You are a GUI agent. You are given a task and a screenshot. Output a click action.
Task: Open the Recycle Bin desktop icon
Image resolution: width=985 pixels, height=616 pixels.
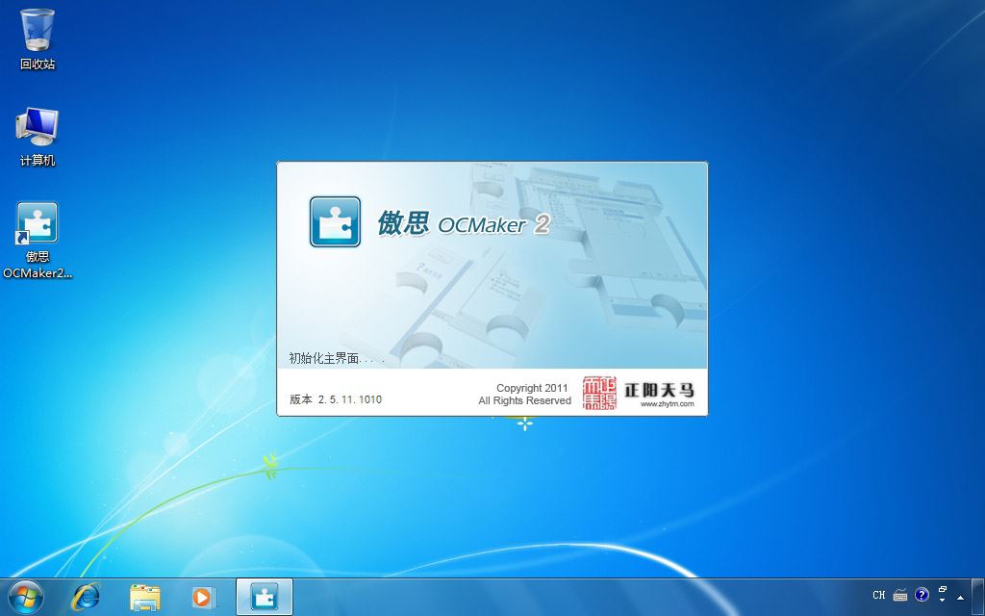point(38,38)
